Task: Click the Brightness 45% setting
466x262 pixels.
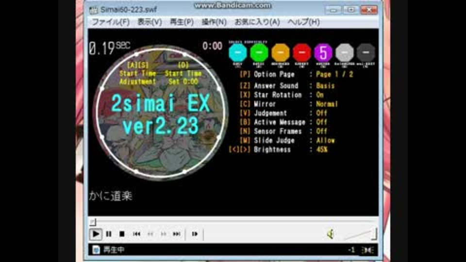Action: coord(279,150)
